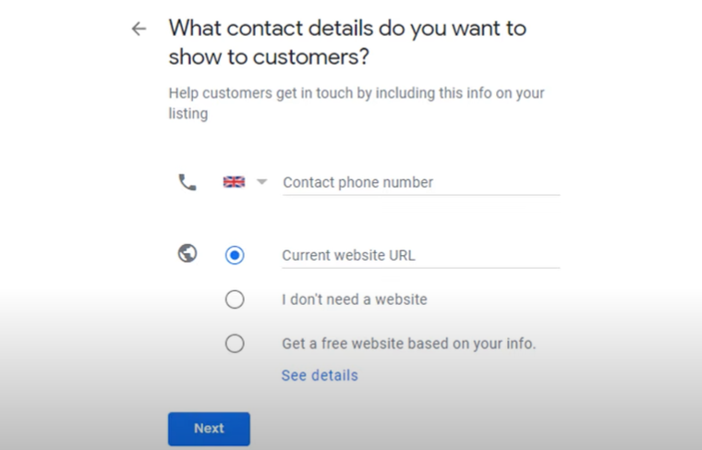Open the See details link

[320, 375]
